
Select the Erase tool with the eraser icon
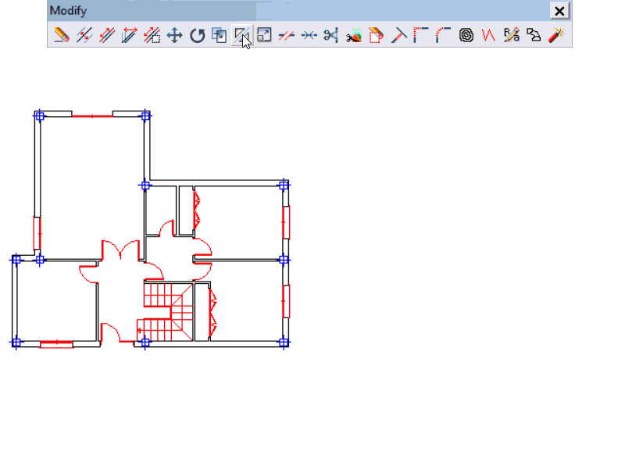pos(62,35)
